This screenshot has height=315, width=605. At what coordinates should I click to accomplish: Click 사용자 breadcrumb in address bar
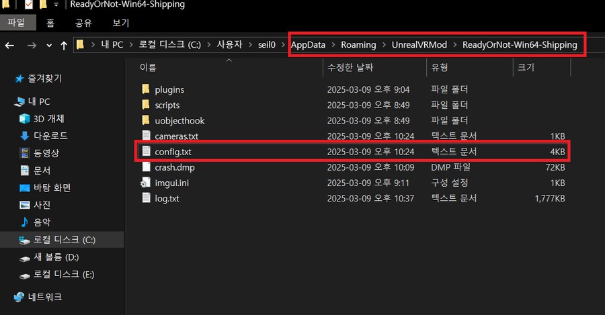(x=229, y=45)
